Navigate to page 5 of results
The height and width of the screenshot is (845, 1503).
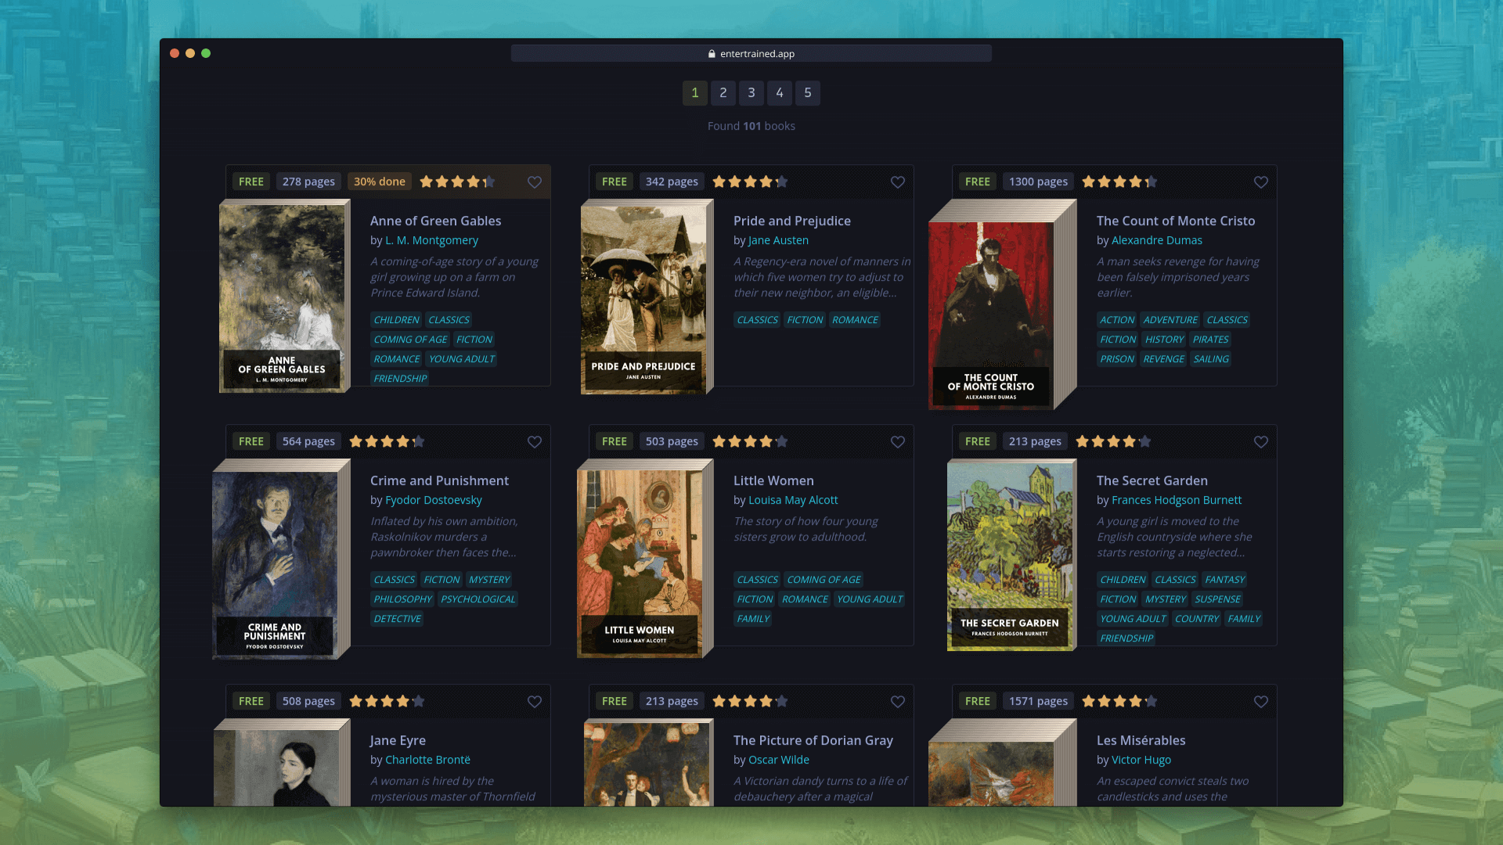809,93
